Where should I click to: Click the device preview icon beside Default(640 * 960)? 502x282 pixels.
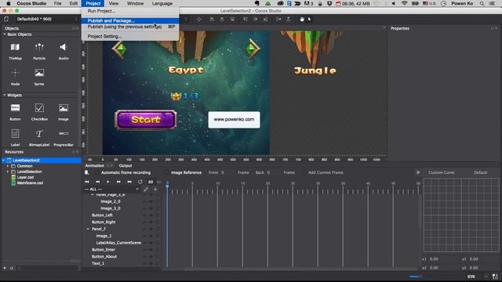pyautogui.click(x=6, y=19)
